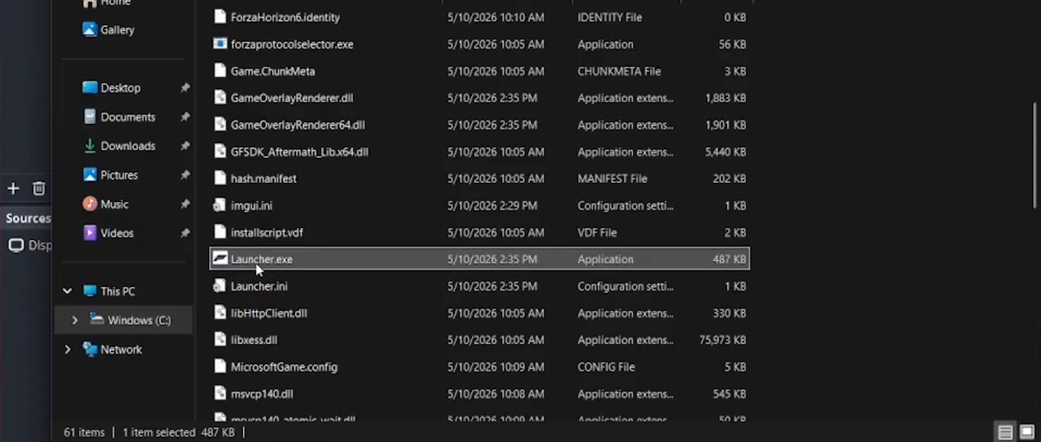The width and height of the screenshot is (1041, 442).
Task: Click the Launcher.ini file name
Action: pos(259,286)
